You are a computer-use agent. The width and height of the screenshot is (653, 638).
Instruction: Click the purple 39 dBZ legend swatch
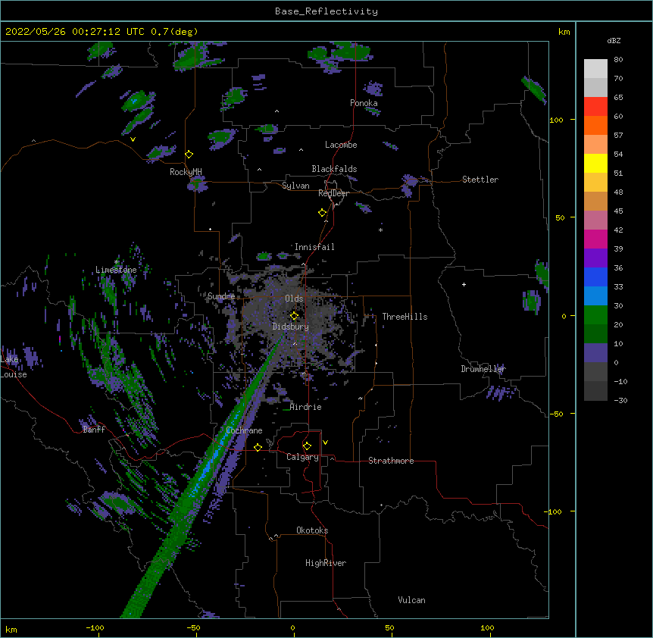(x=595, y=258)
